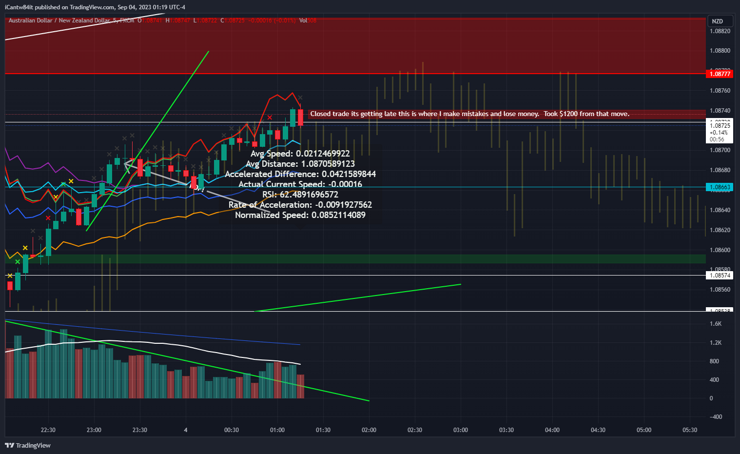This screenshot has width=740, height=454.
Task: Click the 'Actual Current Speed: -0.00016' text
Action: [300, 184]
